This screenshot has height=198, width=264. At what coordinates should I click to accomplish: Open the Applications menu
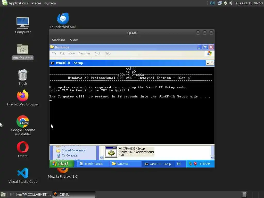[18, 3]
